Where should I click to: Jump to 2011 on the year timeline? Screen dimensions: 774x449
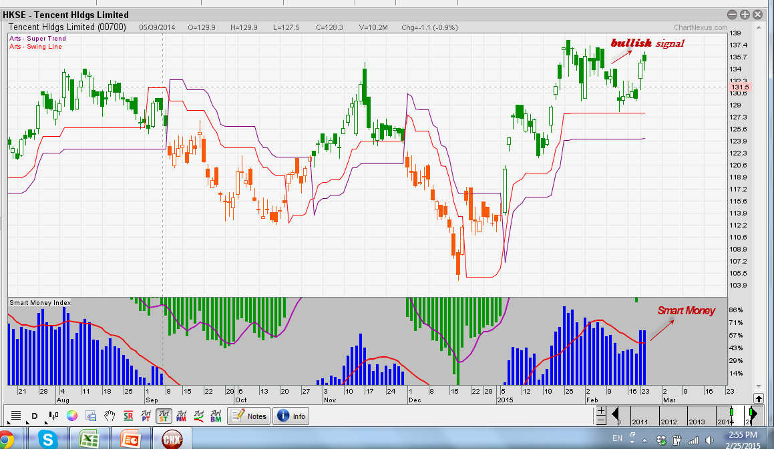coord(640,422)
